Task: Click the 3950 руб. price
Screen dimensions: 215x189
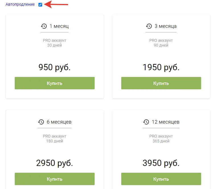Action: pyautogui.click(x=161, y=163)
